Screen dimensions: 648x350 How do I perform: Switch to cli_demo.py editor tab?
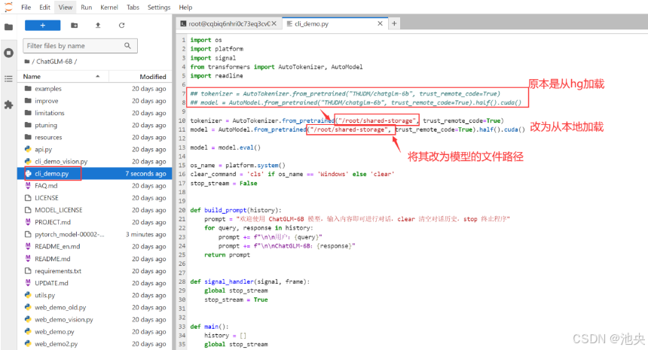[x=335, y=24]
